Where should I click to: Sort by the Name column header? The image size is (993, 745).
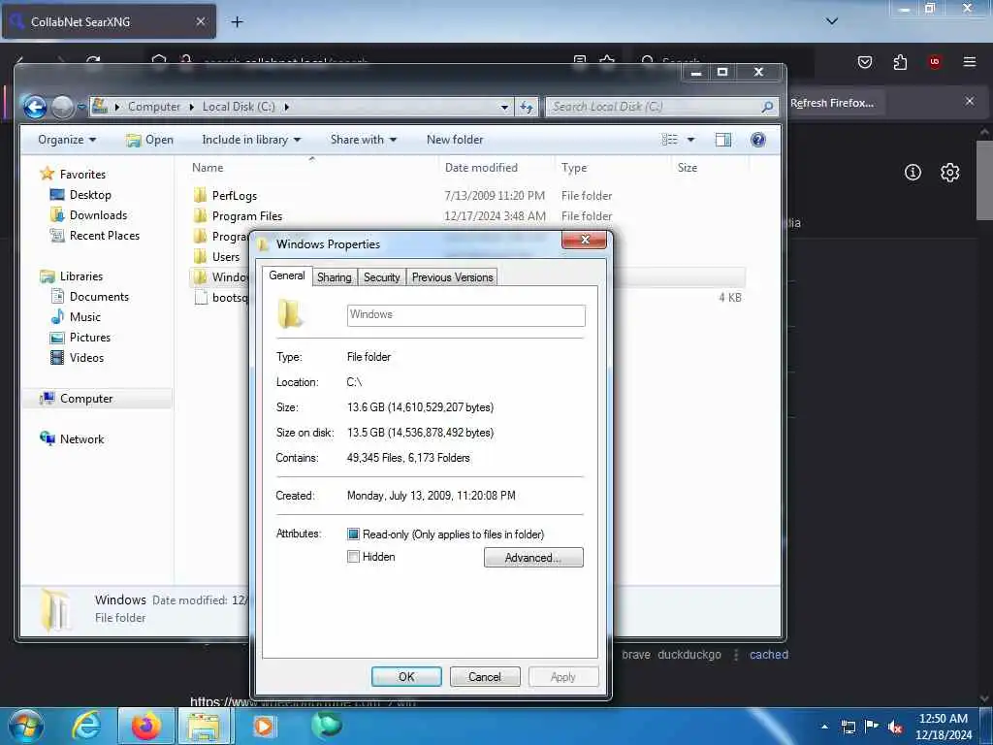(x=208, y=167)
